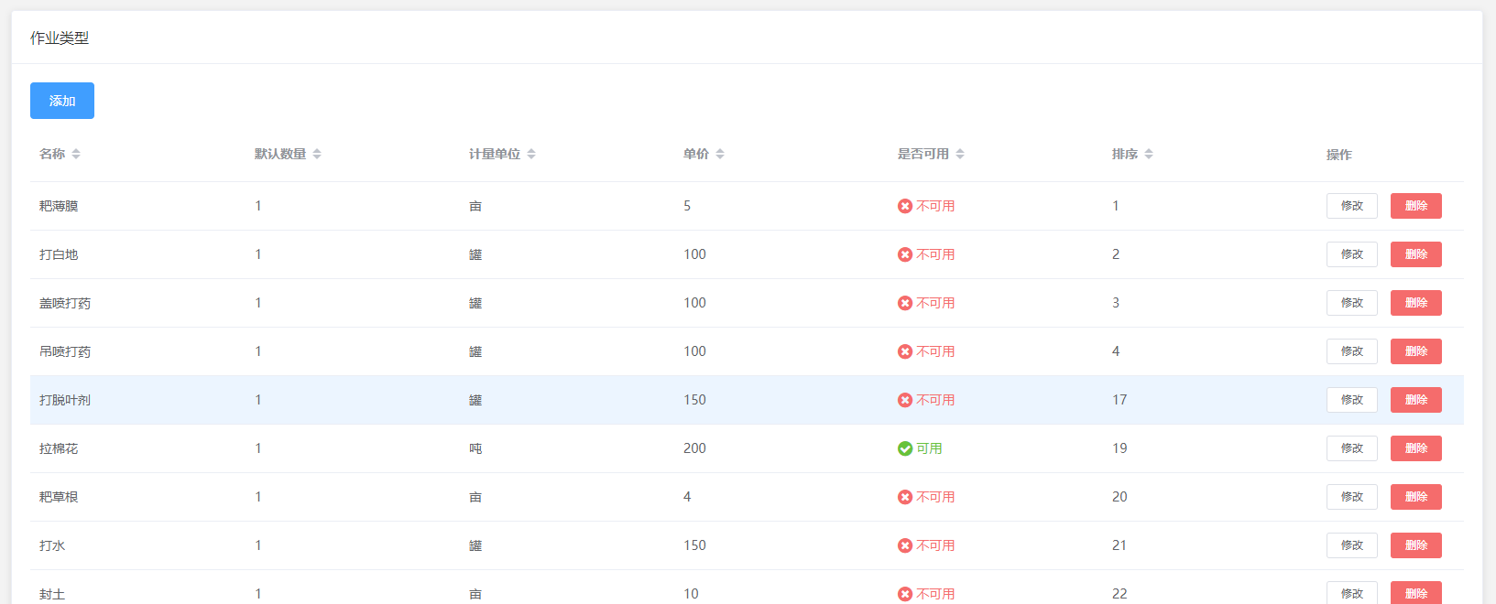This screenshot has width=1496, height=604.
Task: Delete the 吊喷打药 entry
Action: pyautogui.click(x=1415, y=351)
